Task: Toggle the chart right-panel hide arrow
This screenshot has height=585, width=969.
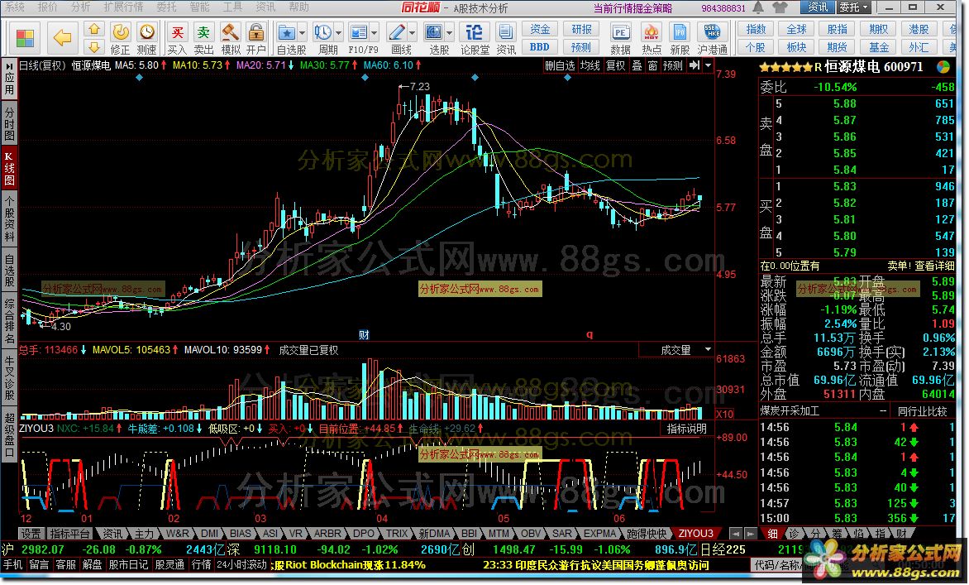Action: [695, 65]
